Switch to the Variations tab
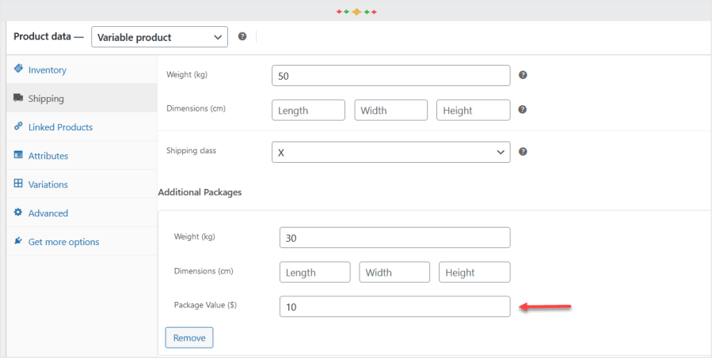Screen dimensions: 712x358 (48, 184)
